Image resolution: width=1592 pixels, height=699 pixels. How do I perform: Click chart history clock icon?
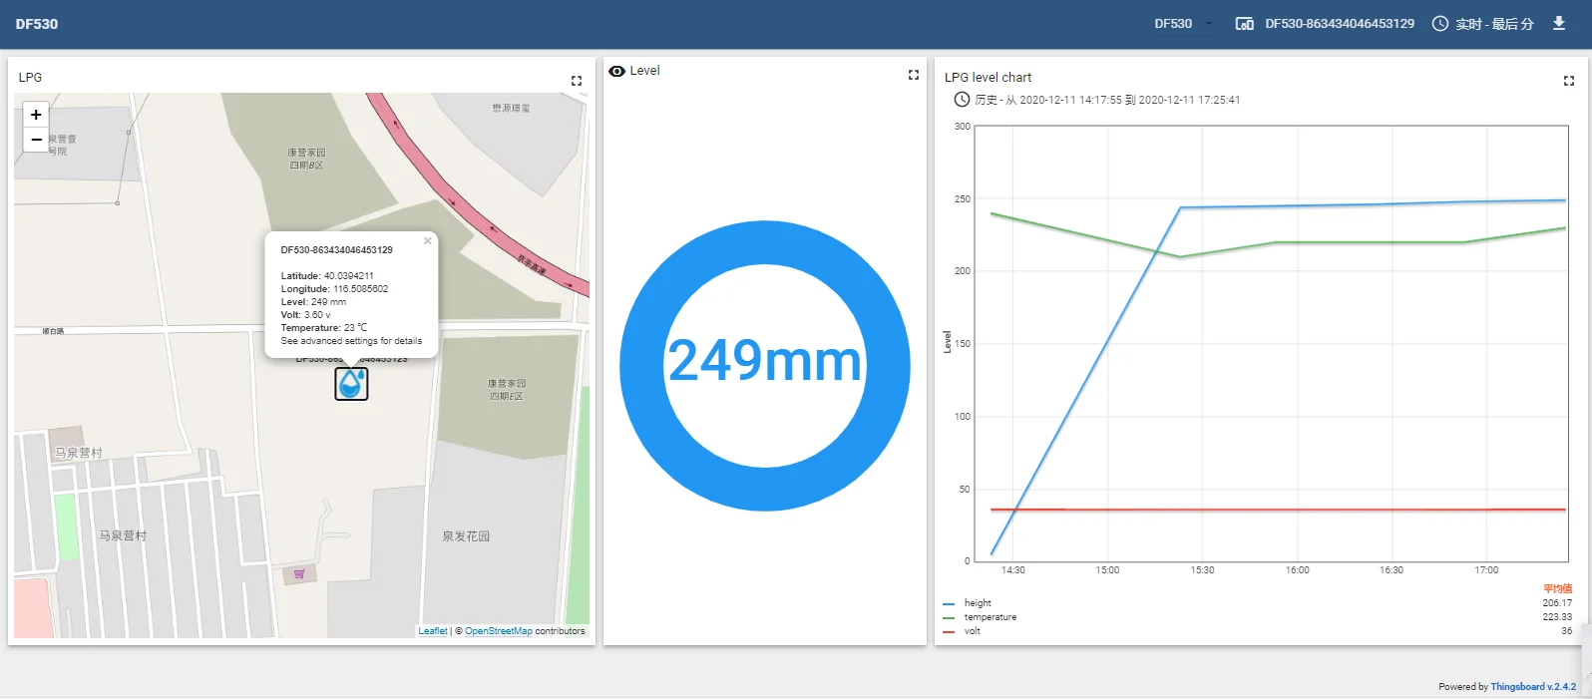pos(962,100)
